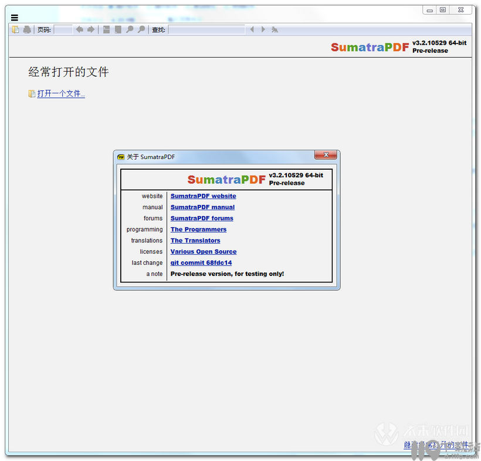Go to next page arrow

(91, 29)
